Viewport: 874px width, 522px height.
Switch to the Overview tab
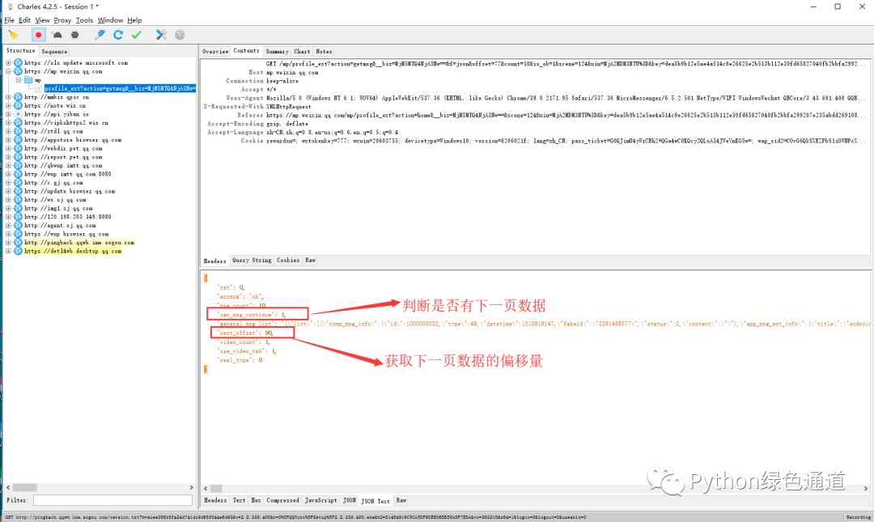coord(215,51)
